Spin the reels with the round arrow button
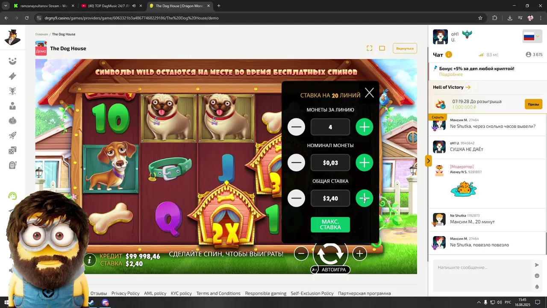This screenshot has width=547, height=308. 330,254
